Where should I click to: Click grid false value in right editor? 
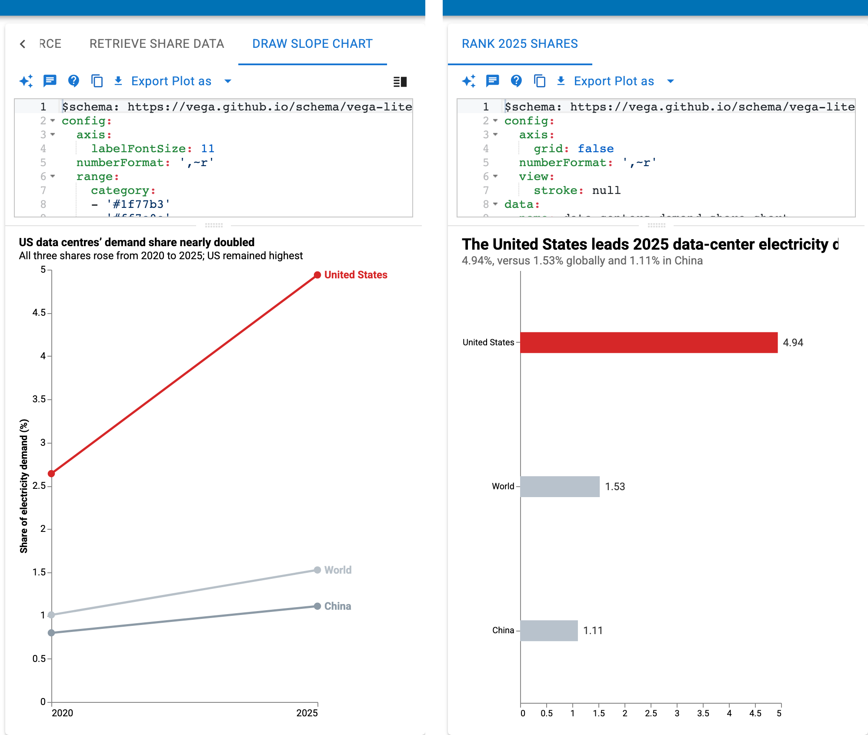pyautogui.click(x=595, y=148)
